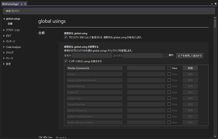Open the document tab list dropdown arrow

(212, 4)
